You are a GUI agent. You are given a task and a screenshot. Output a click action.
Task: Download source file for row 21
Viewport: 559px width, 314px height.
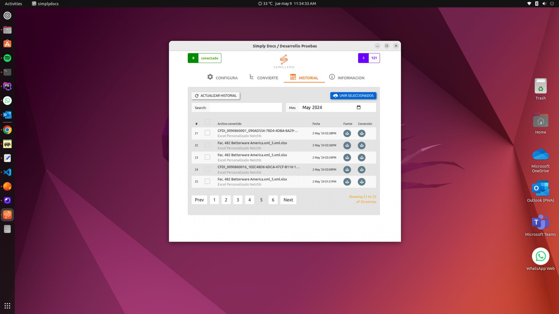tap(347, 133)
